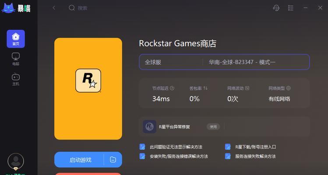Viewport: 328px width, 175px height.
Task: Click the 34ms latency value
Action: pyautogui.click(x=161, y=99)
